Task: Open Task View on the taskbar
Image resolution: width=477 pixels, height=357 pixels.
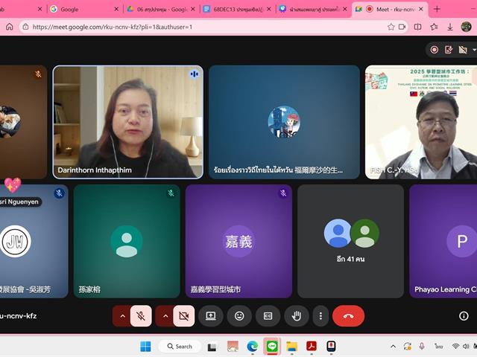Action: click(212, 347)
